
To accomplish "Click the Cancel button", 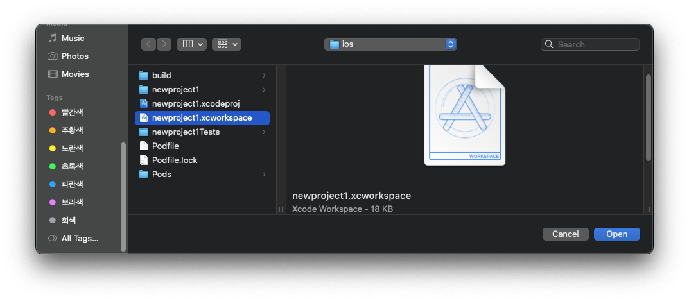I will (566, 234).
